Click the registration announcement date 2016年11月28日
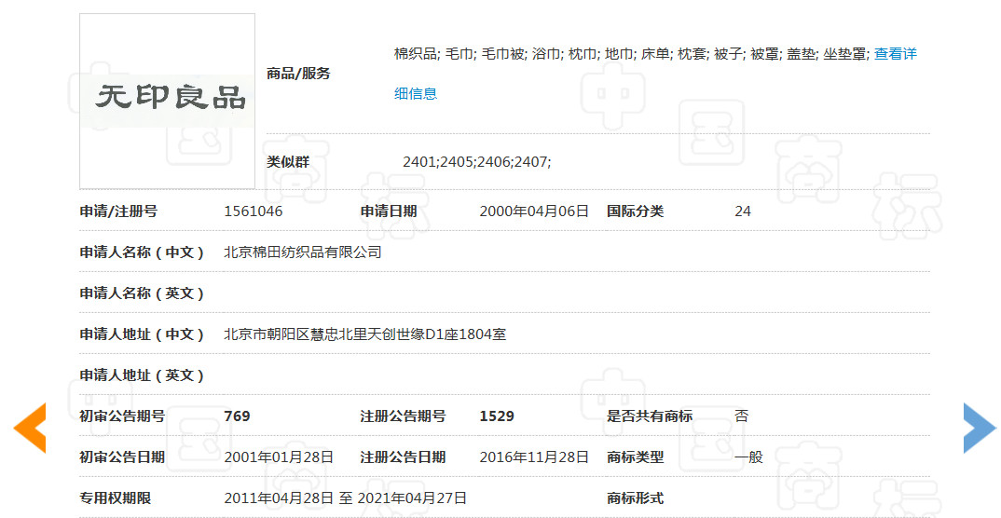The image size is (1001, 518). pyautogui.click(x=534, y=457)
